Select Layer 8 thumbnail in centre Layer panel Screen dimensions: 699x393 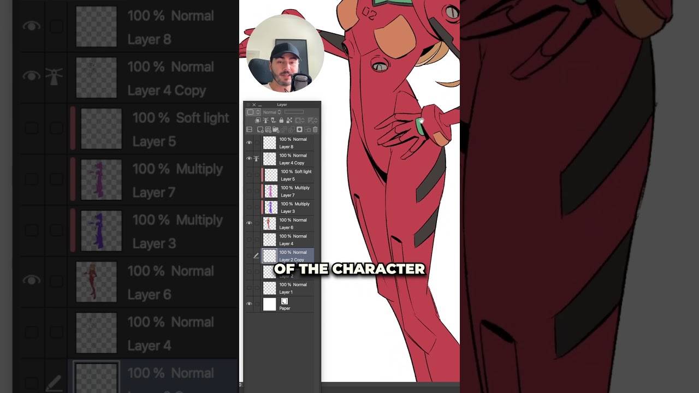[x=270, y=143]
